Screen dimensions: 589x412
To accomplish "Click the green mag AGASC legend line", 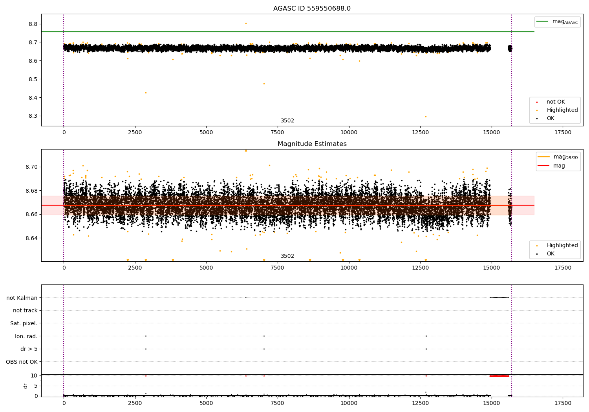I will 543,22.
